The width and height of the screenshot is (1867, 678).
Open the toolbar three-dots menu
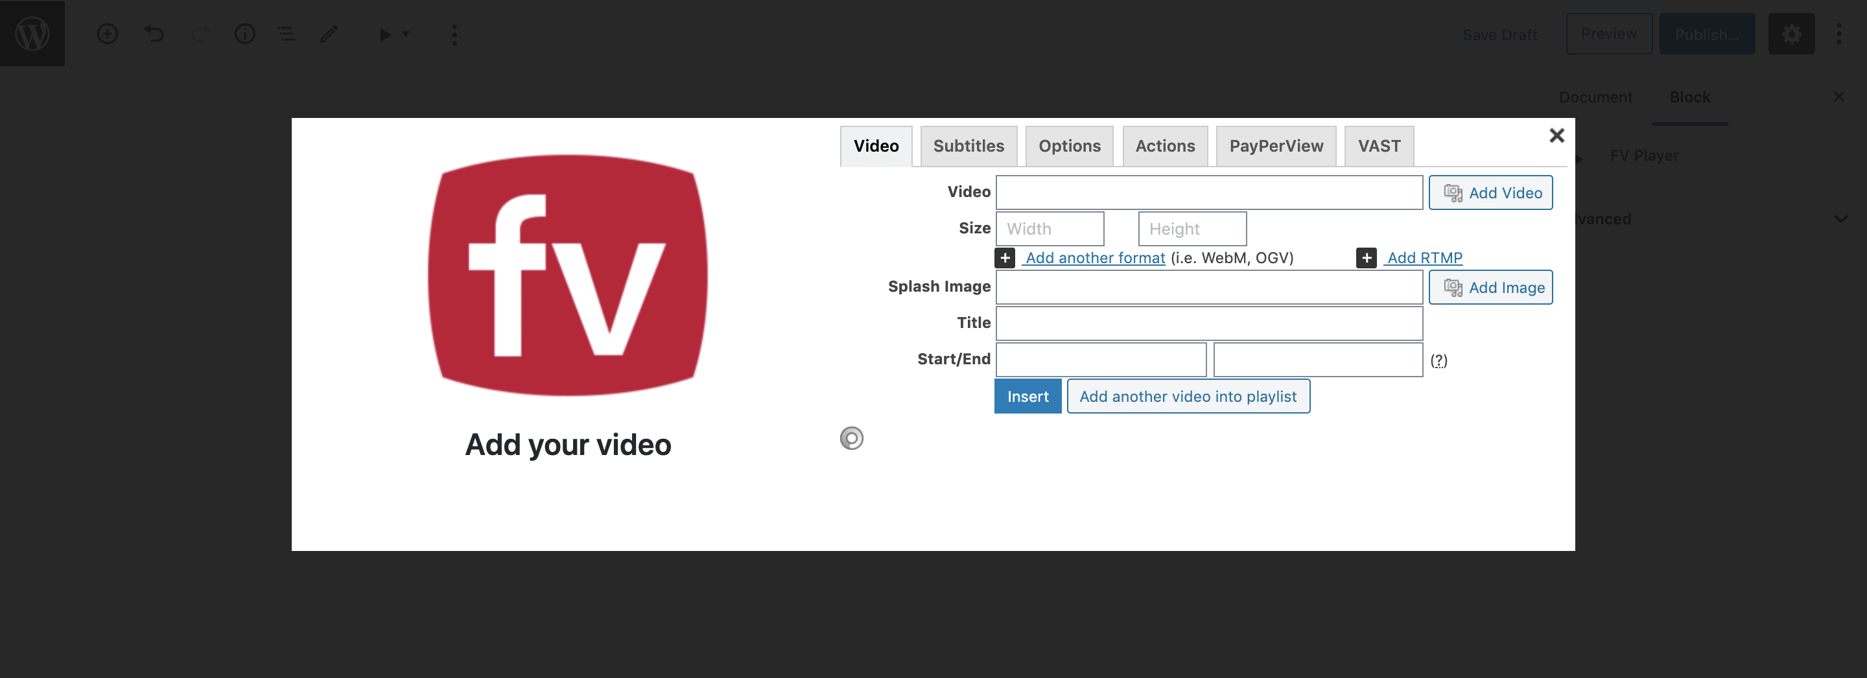pyautogui.click(x=454, y=35)
